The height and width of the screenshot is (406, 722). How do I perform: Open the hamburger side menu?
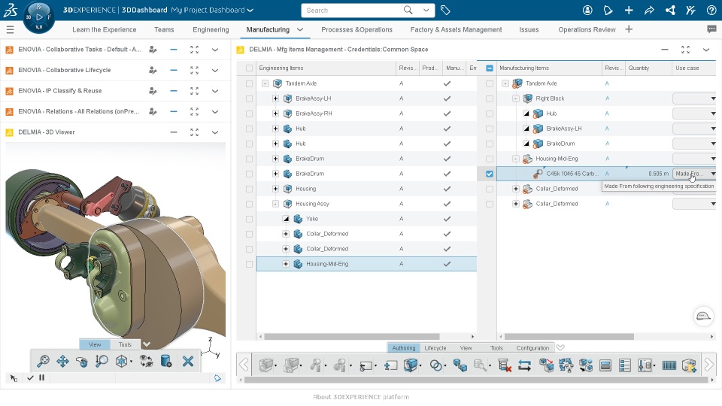(x=10, y=29)
